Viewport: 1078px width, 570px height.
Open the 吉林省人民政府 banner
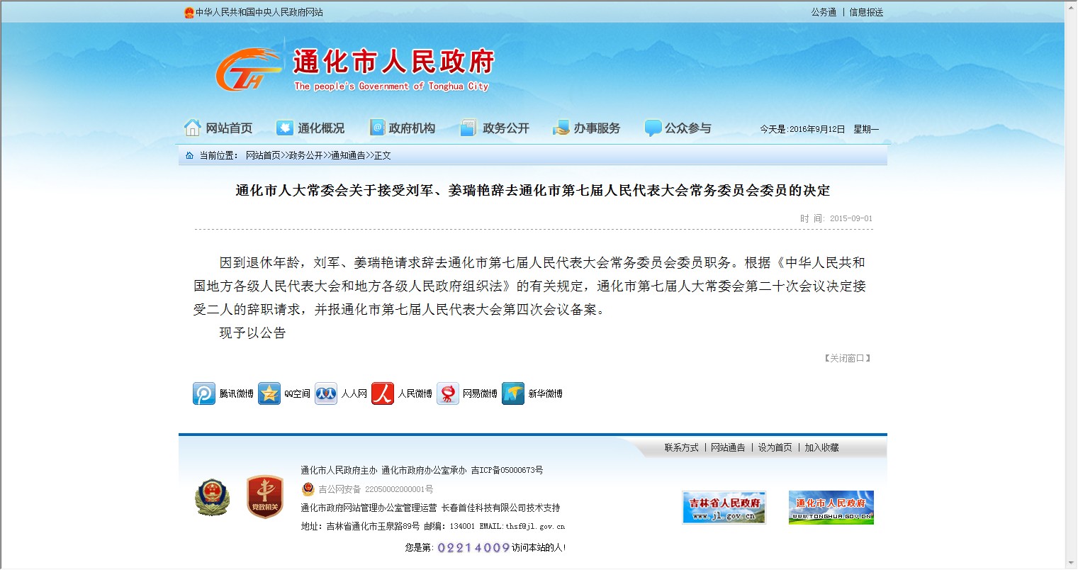pos(724,508)
